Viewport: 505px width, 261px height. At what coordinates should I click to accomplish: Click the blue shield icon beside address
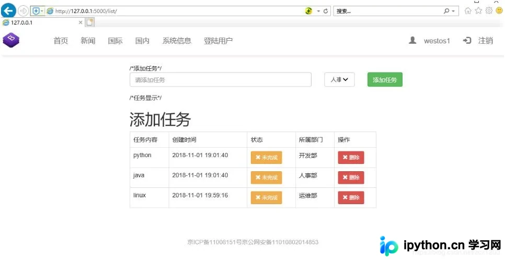(x=36, y=11)
